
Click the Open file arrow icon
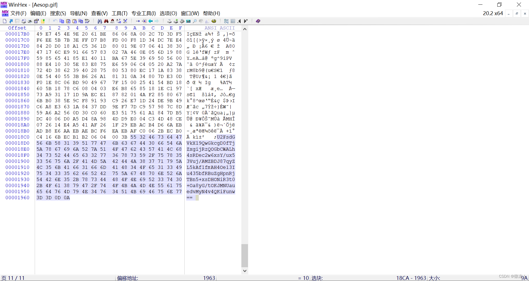[x=11, y=21]
